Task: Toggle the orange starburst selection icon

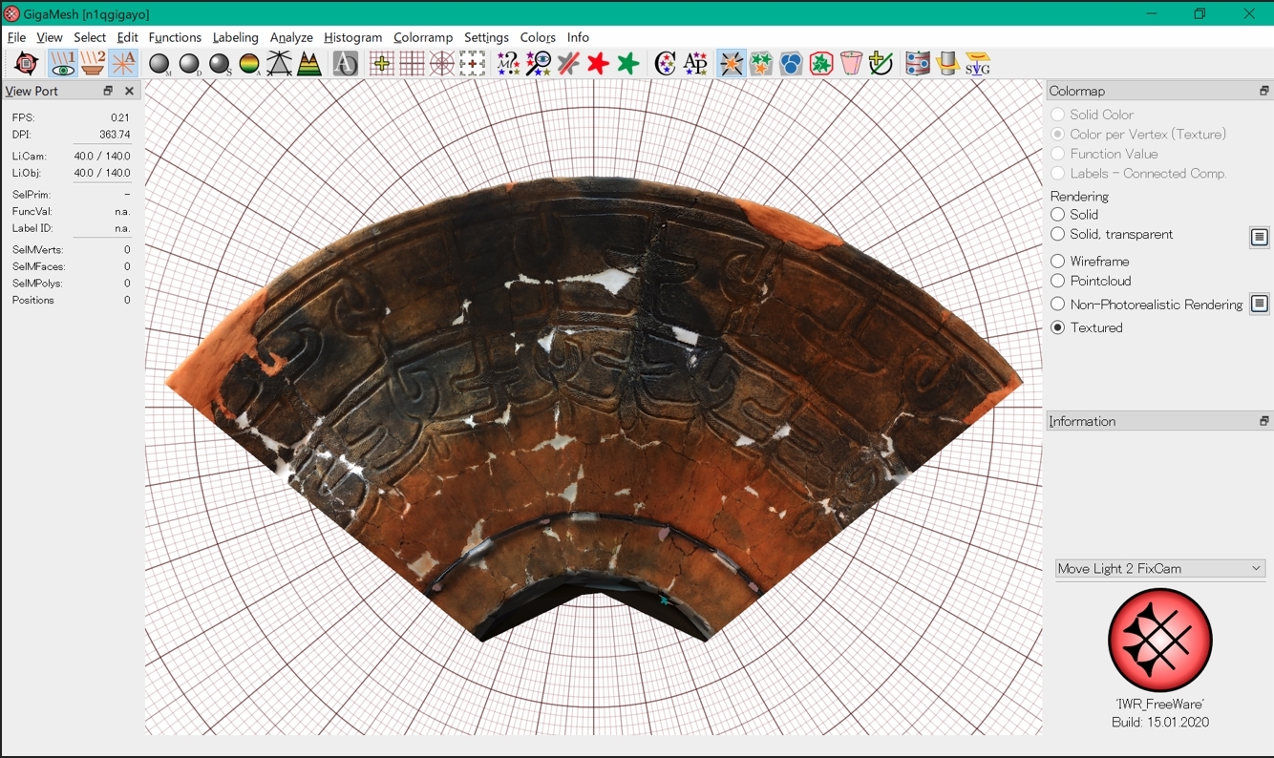Action: (732, 64)
